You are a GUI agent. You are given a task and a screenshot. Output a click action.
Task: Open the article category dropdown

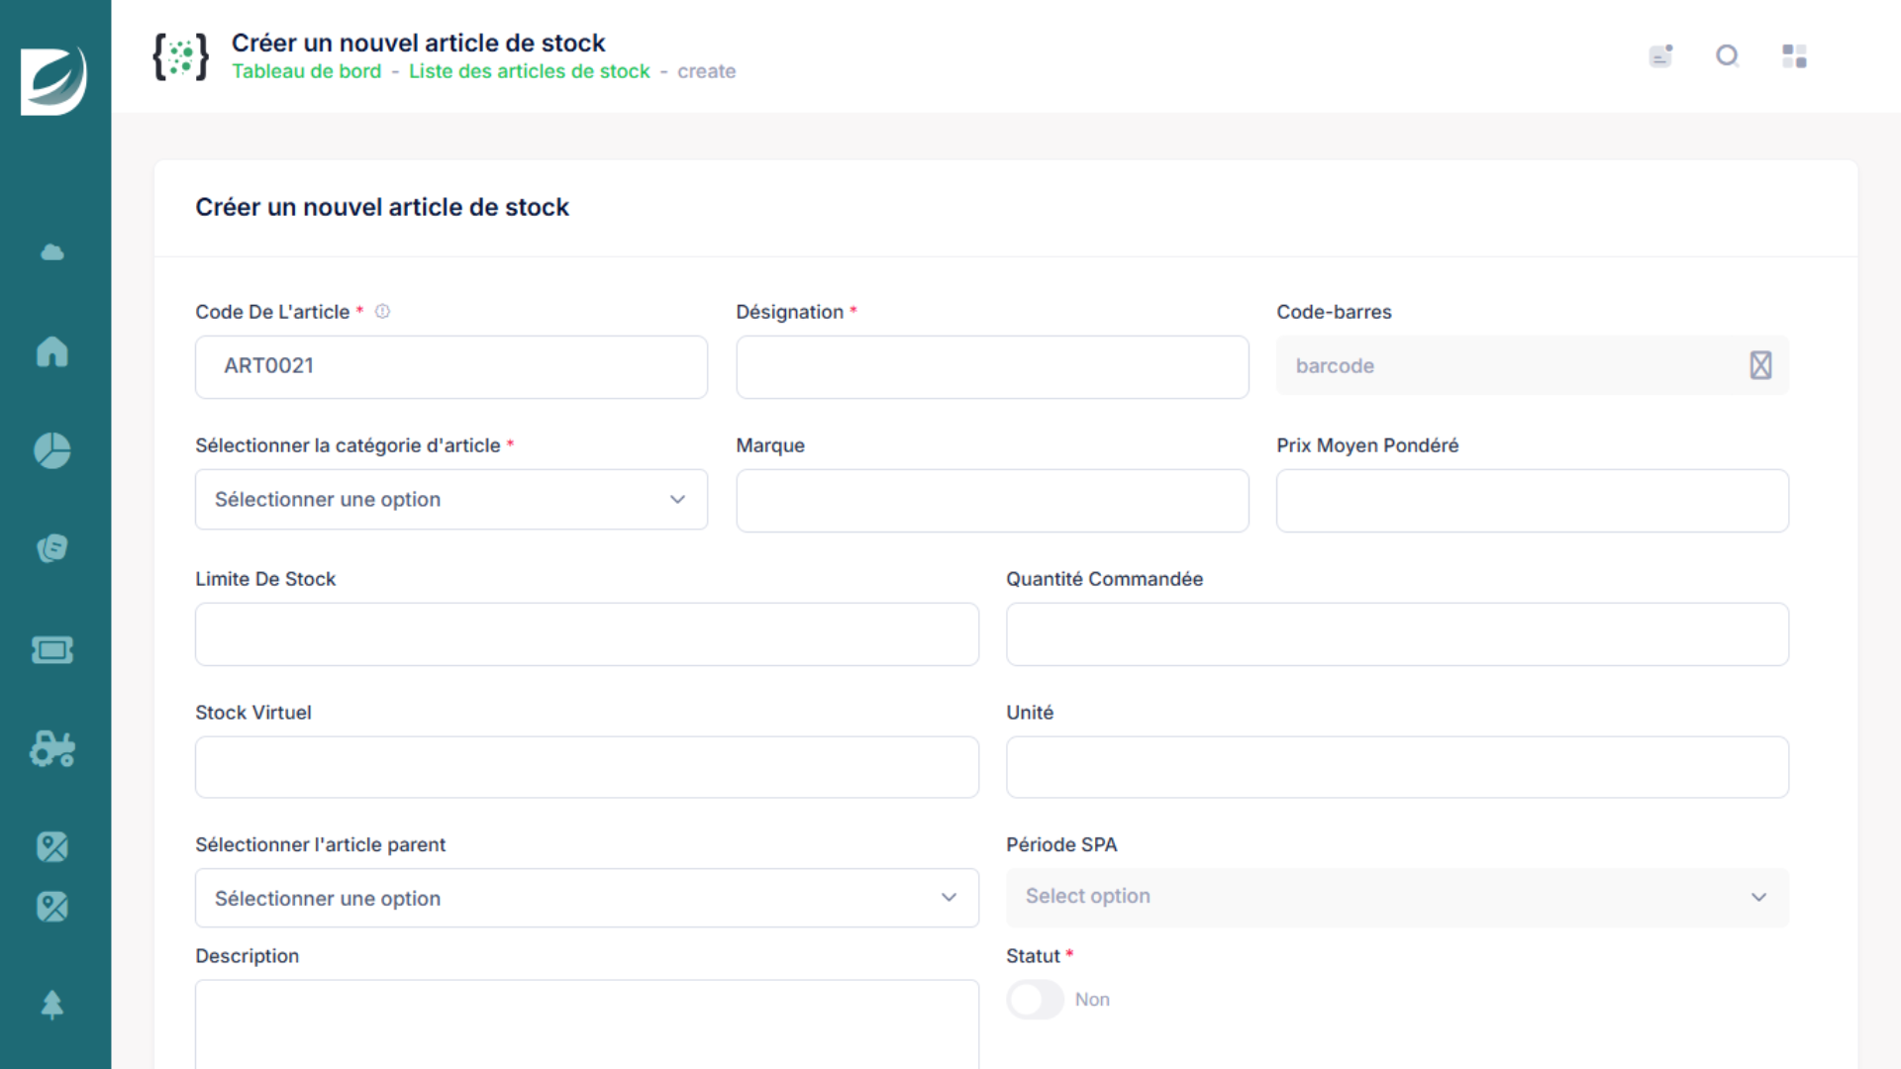click(451, 500)
